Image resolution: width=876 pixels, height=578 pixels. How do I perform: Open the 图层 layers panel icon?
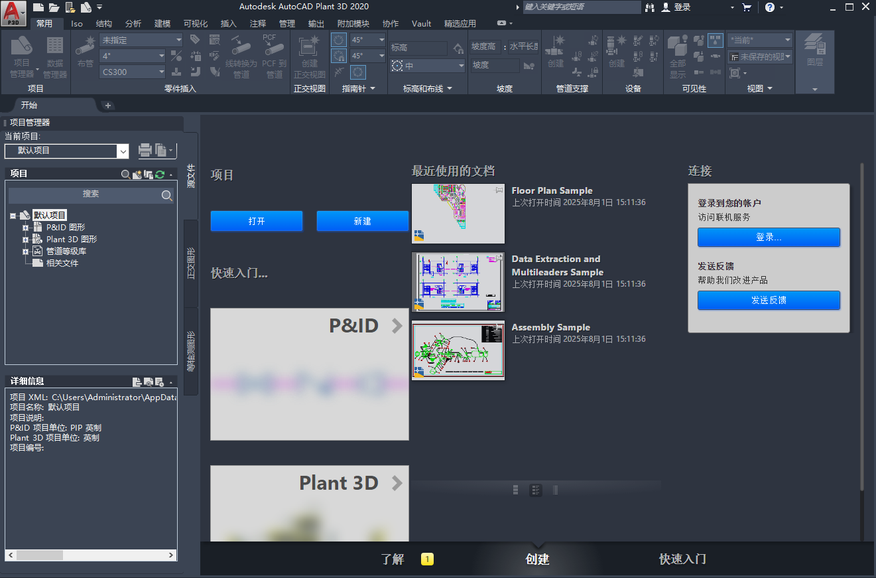814,53
